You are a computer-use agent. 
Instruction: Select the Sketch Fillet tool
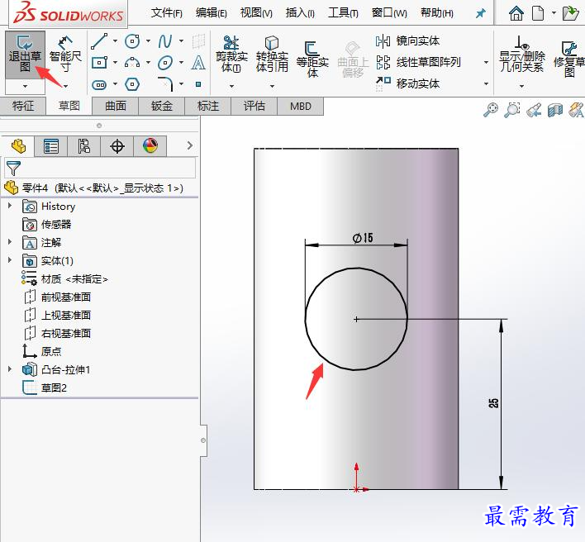[x=165, y=84]
